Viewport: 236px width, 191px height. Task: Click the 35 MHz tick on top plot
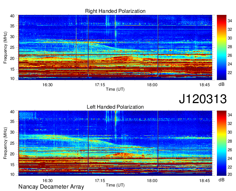pos(12,26)
